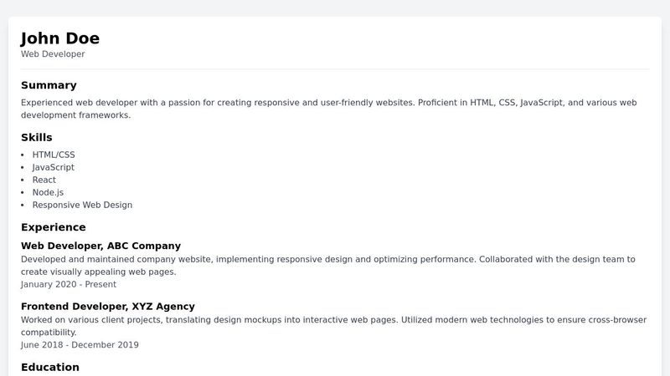
Task: Click the JavaScript skill entry
Action: tap(54, 167)
